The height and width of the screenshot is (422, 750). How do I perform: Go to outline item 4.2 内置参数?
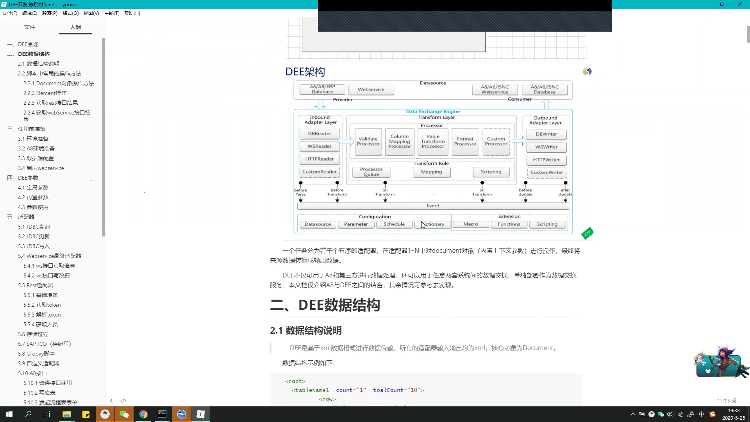point(33,197)
